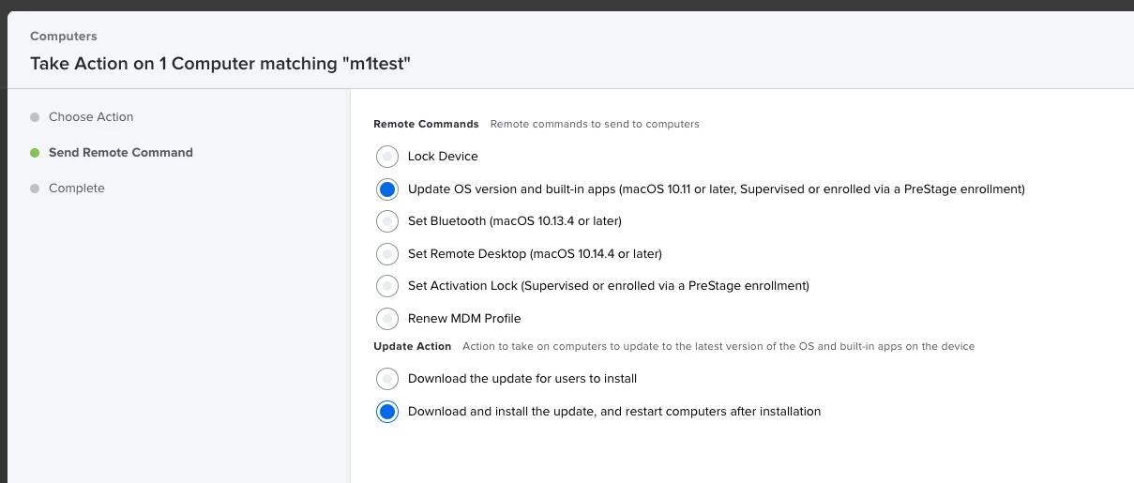Open the Computers breadcrumb link

(64, 37)
